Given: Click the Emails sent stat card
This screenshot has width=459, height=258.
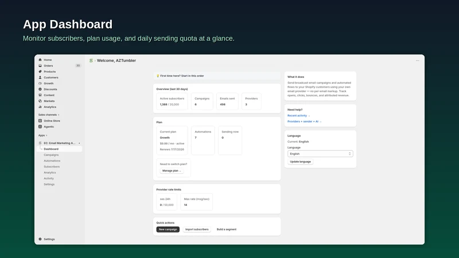Looking at the screenshot, I should tap(227, 101).
